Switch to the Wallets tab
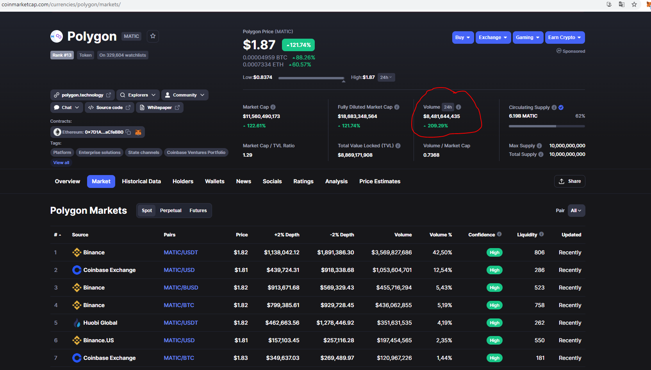This screenshot has width=651, height=370. (x=215, y=181)
